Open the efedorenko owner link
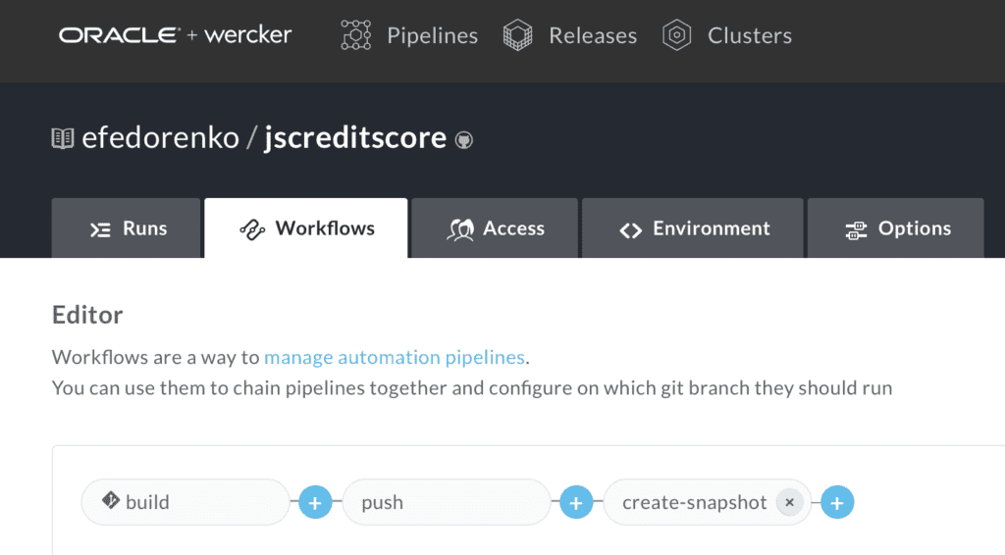This screenshot has width=1005, height=555. pyautogui.click(x=160, y=137)
